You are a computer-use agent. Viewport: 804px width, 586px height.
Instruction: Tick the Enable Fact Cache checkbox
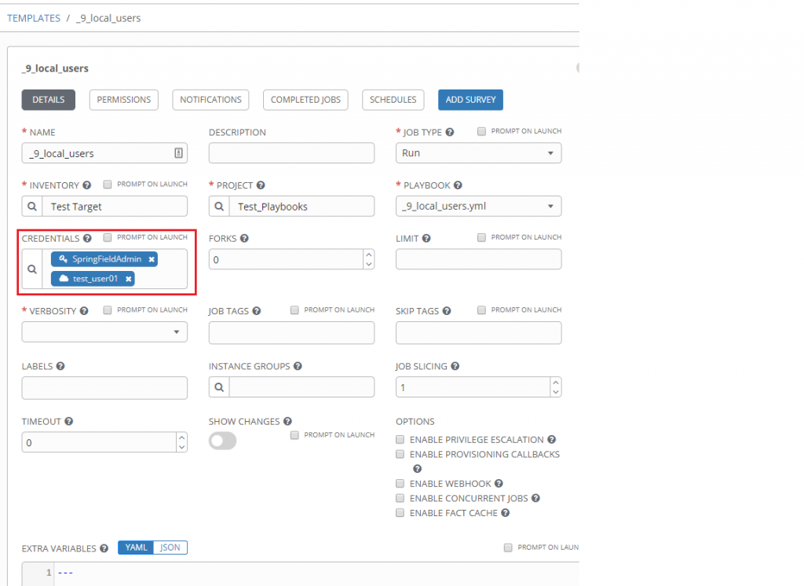pyautogui.click(x=400, y=513)
